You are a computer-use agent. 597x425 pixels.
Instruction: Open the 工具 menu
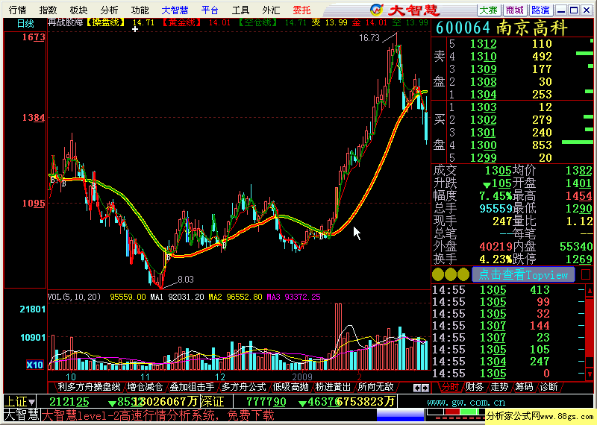pyautogui.click(x=240, y=10)
